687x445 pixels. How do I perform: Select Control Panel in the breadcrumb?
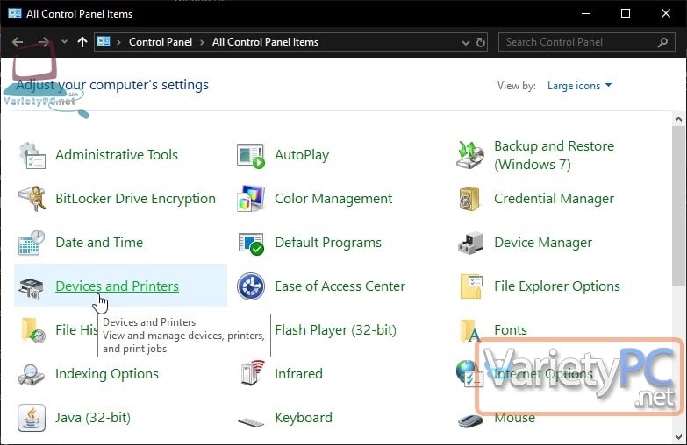(x=161, y=42)
